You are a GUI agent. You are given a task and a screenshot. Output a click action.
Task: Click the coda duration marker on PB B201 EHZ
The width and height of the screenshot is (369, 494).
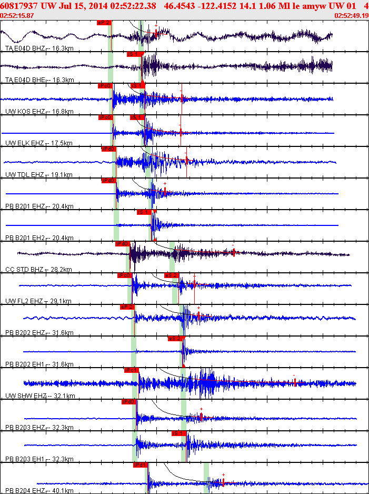[165, 191]
